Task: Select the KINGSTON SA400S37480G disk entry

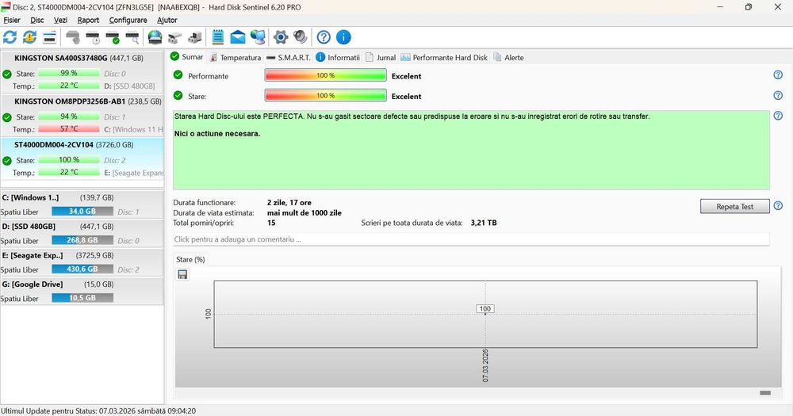Action: pyautogui.click(x=82, y=72)
